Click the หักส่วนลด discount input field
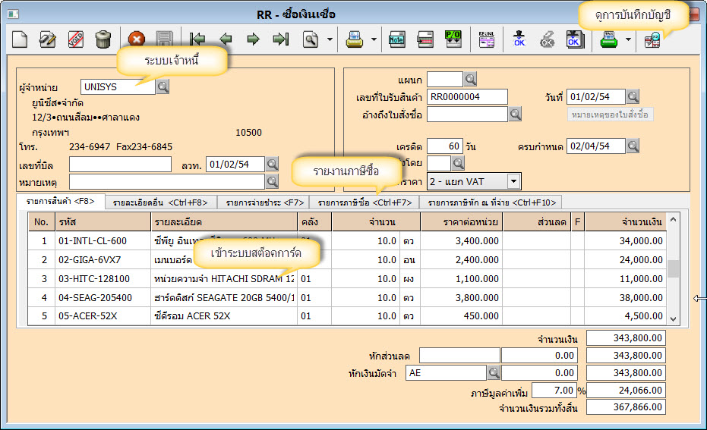 coord(459,355)
